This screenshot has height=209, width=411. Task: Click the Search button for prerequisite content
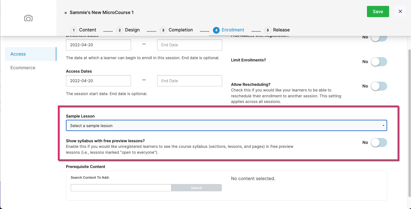[196, 187]
